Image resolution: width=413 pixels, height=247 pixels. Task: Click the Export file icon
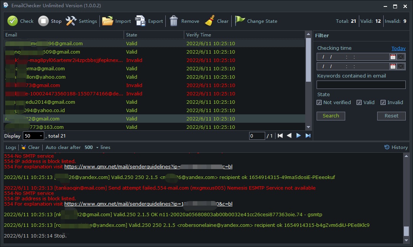point(141,21)
